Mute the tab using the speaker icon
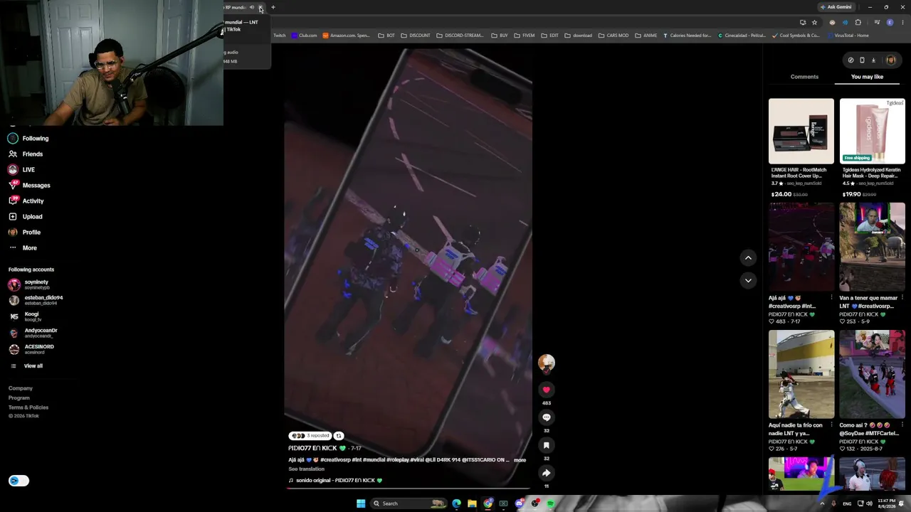Screen dimensions: 911x512 click(251, 7)
